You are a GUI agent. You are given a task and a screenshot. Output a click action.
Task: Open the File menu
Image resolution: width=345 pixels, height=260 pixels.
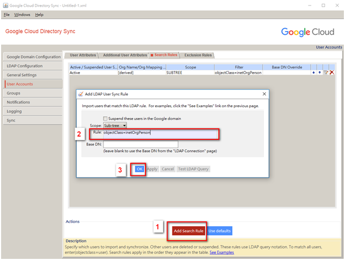pyautogui.click(x=7, y=14)
